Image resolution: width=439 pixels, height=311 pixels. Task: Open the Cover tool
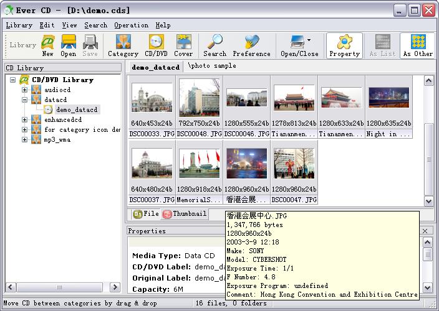(x=183, y=46)
